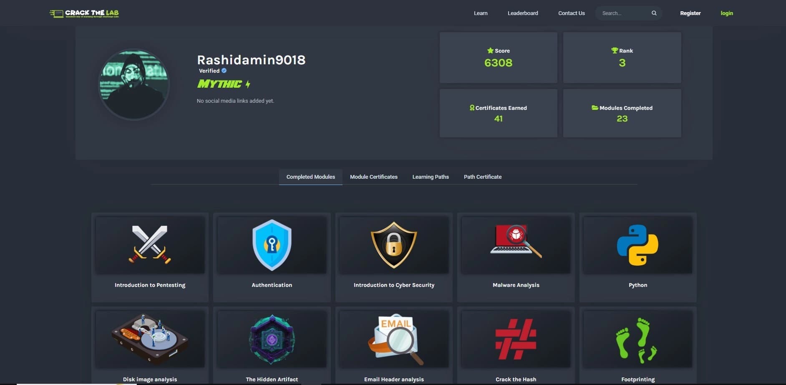This screenshot has width=786, height=385.
Task: Click the Crack the Hash icon
Action: (x=516, y=339)
